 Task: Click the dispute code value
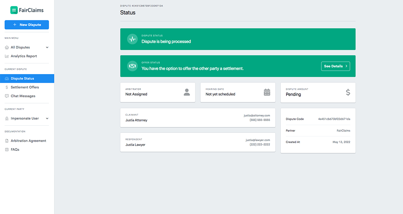click(x=334, y=119)
